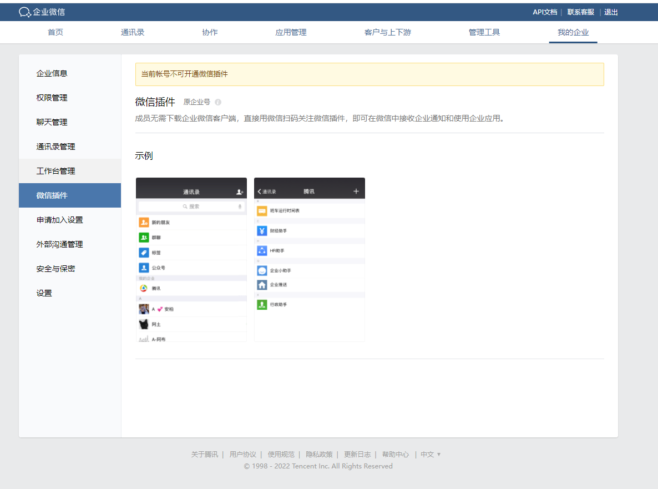Click the 原企业号 label
Viewport: 658px width, 489px height.
[197, 102]
